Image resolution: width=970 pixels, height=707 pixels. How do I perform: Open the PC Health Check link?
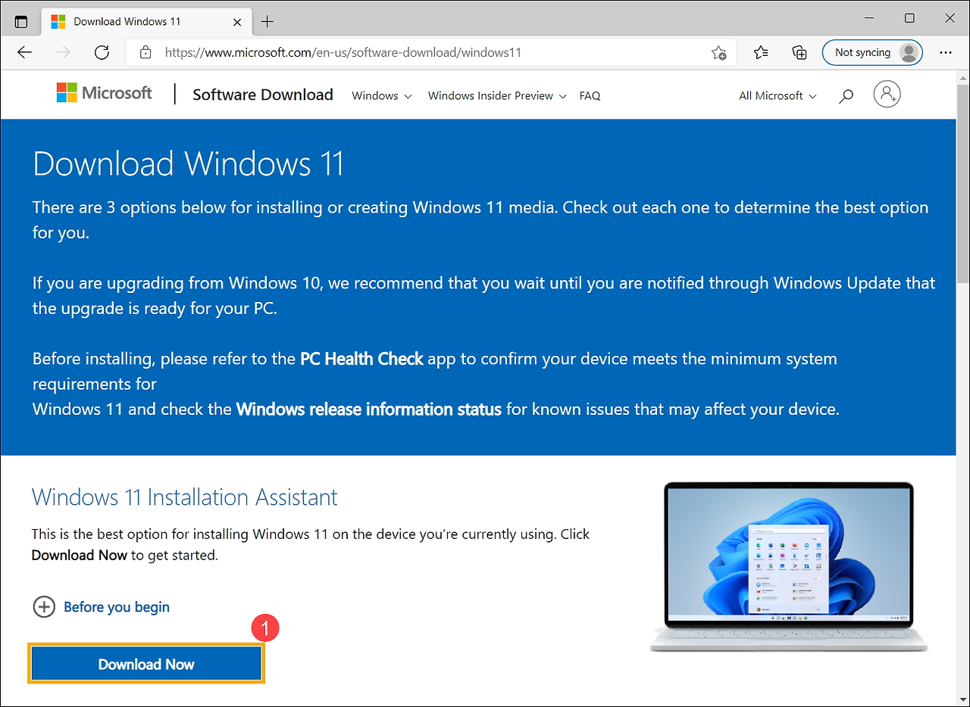point(361,359)
